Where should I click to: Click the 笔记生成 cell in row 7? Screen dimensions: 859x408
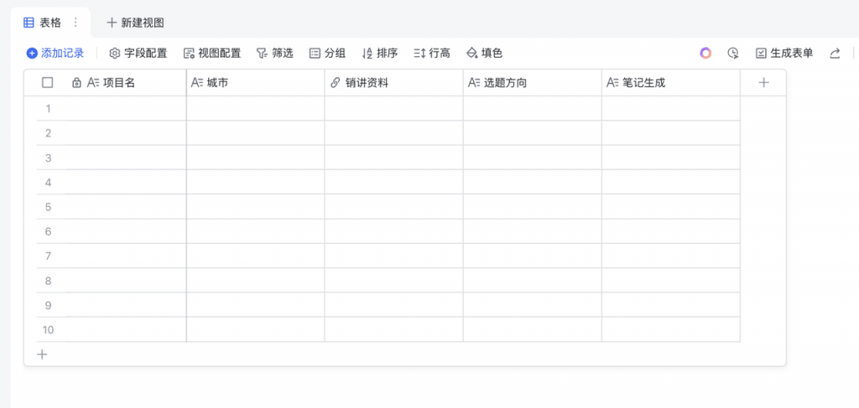pyautogui.click(x=671, y=256)
